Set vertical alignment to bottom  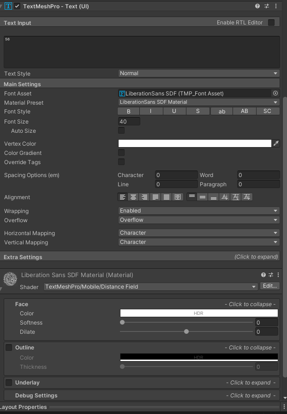[x=213, y=197]
